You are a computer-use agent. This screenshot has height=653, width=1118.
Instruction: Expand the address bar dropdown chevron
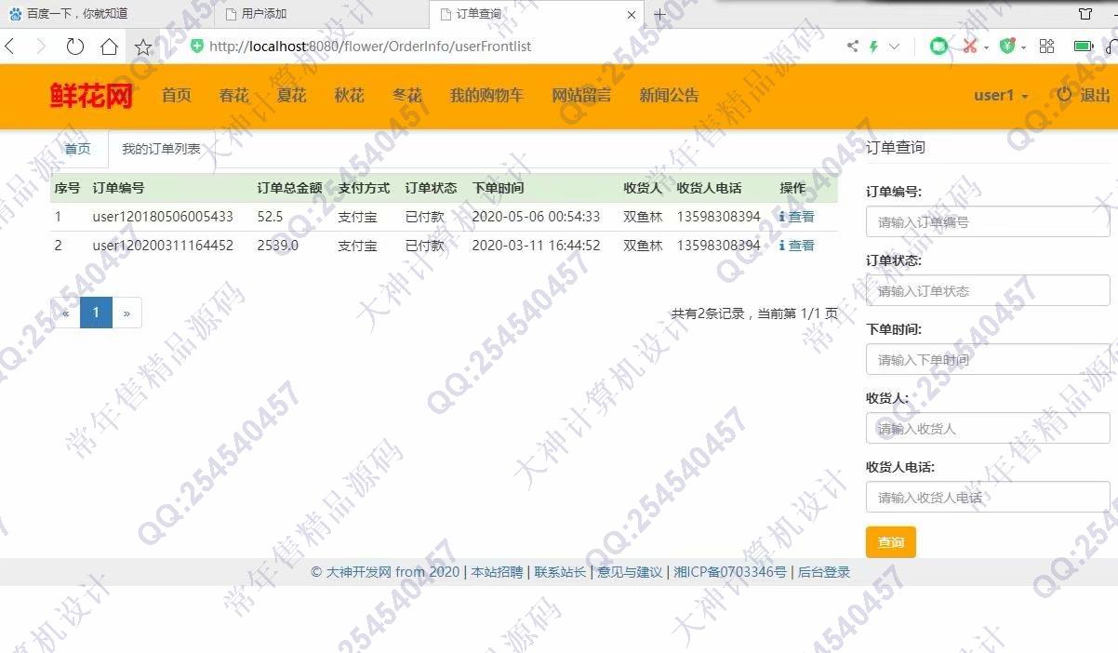(895, 47)
